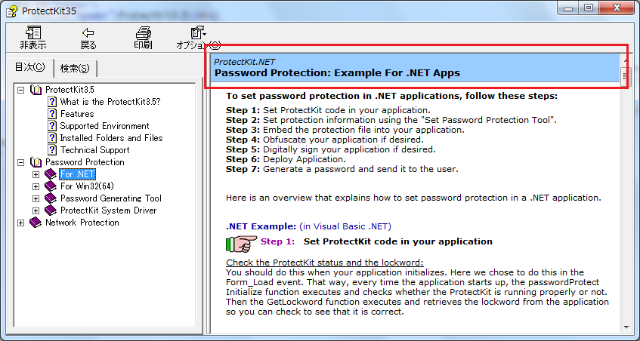Screen dimensions: 640x341
Task: Click the question-mark page icon for What is the ProtectKit3.5?
Action: pyautogui.click(x=52, y=101)
